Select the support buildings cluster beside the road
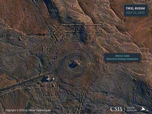Viewport: 152px width, 114px height. [48, 79]
